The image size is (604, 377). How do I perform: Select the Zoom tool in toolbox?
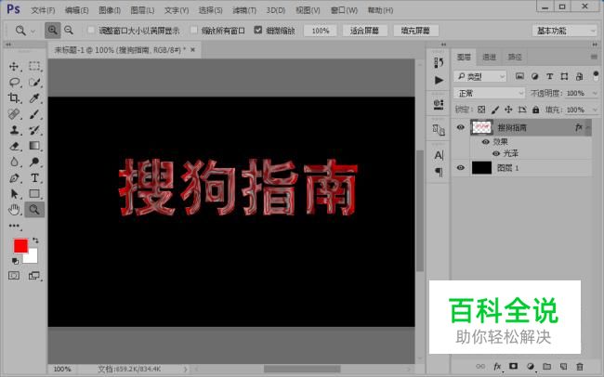click(34, 210)
